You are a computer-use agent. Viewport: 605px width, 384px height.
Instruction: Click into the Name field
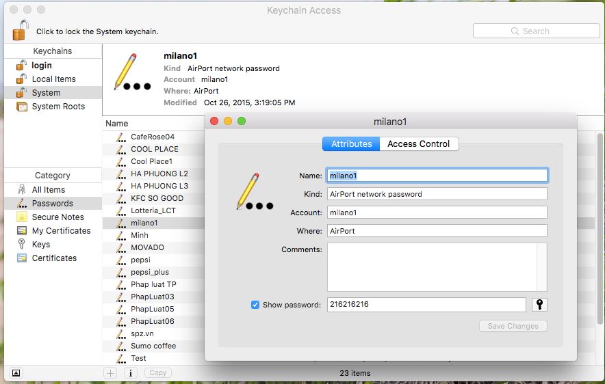pyautogui.click(x=437, y=176)
